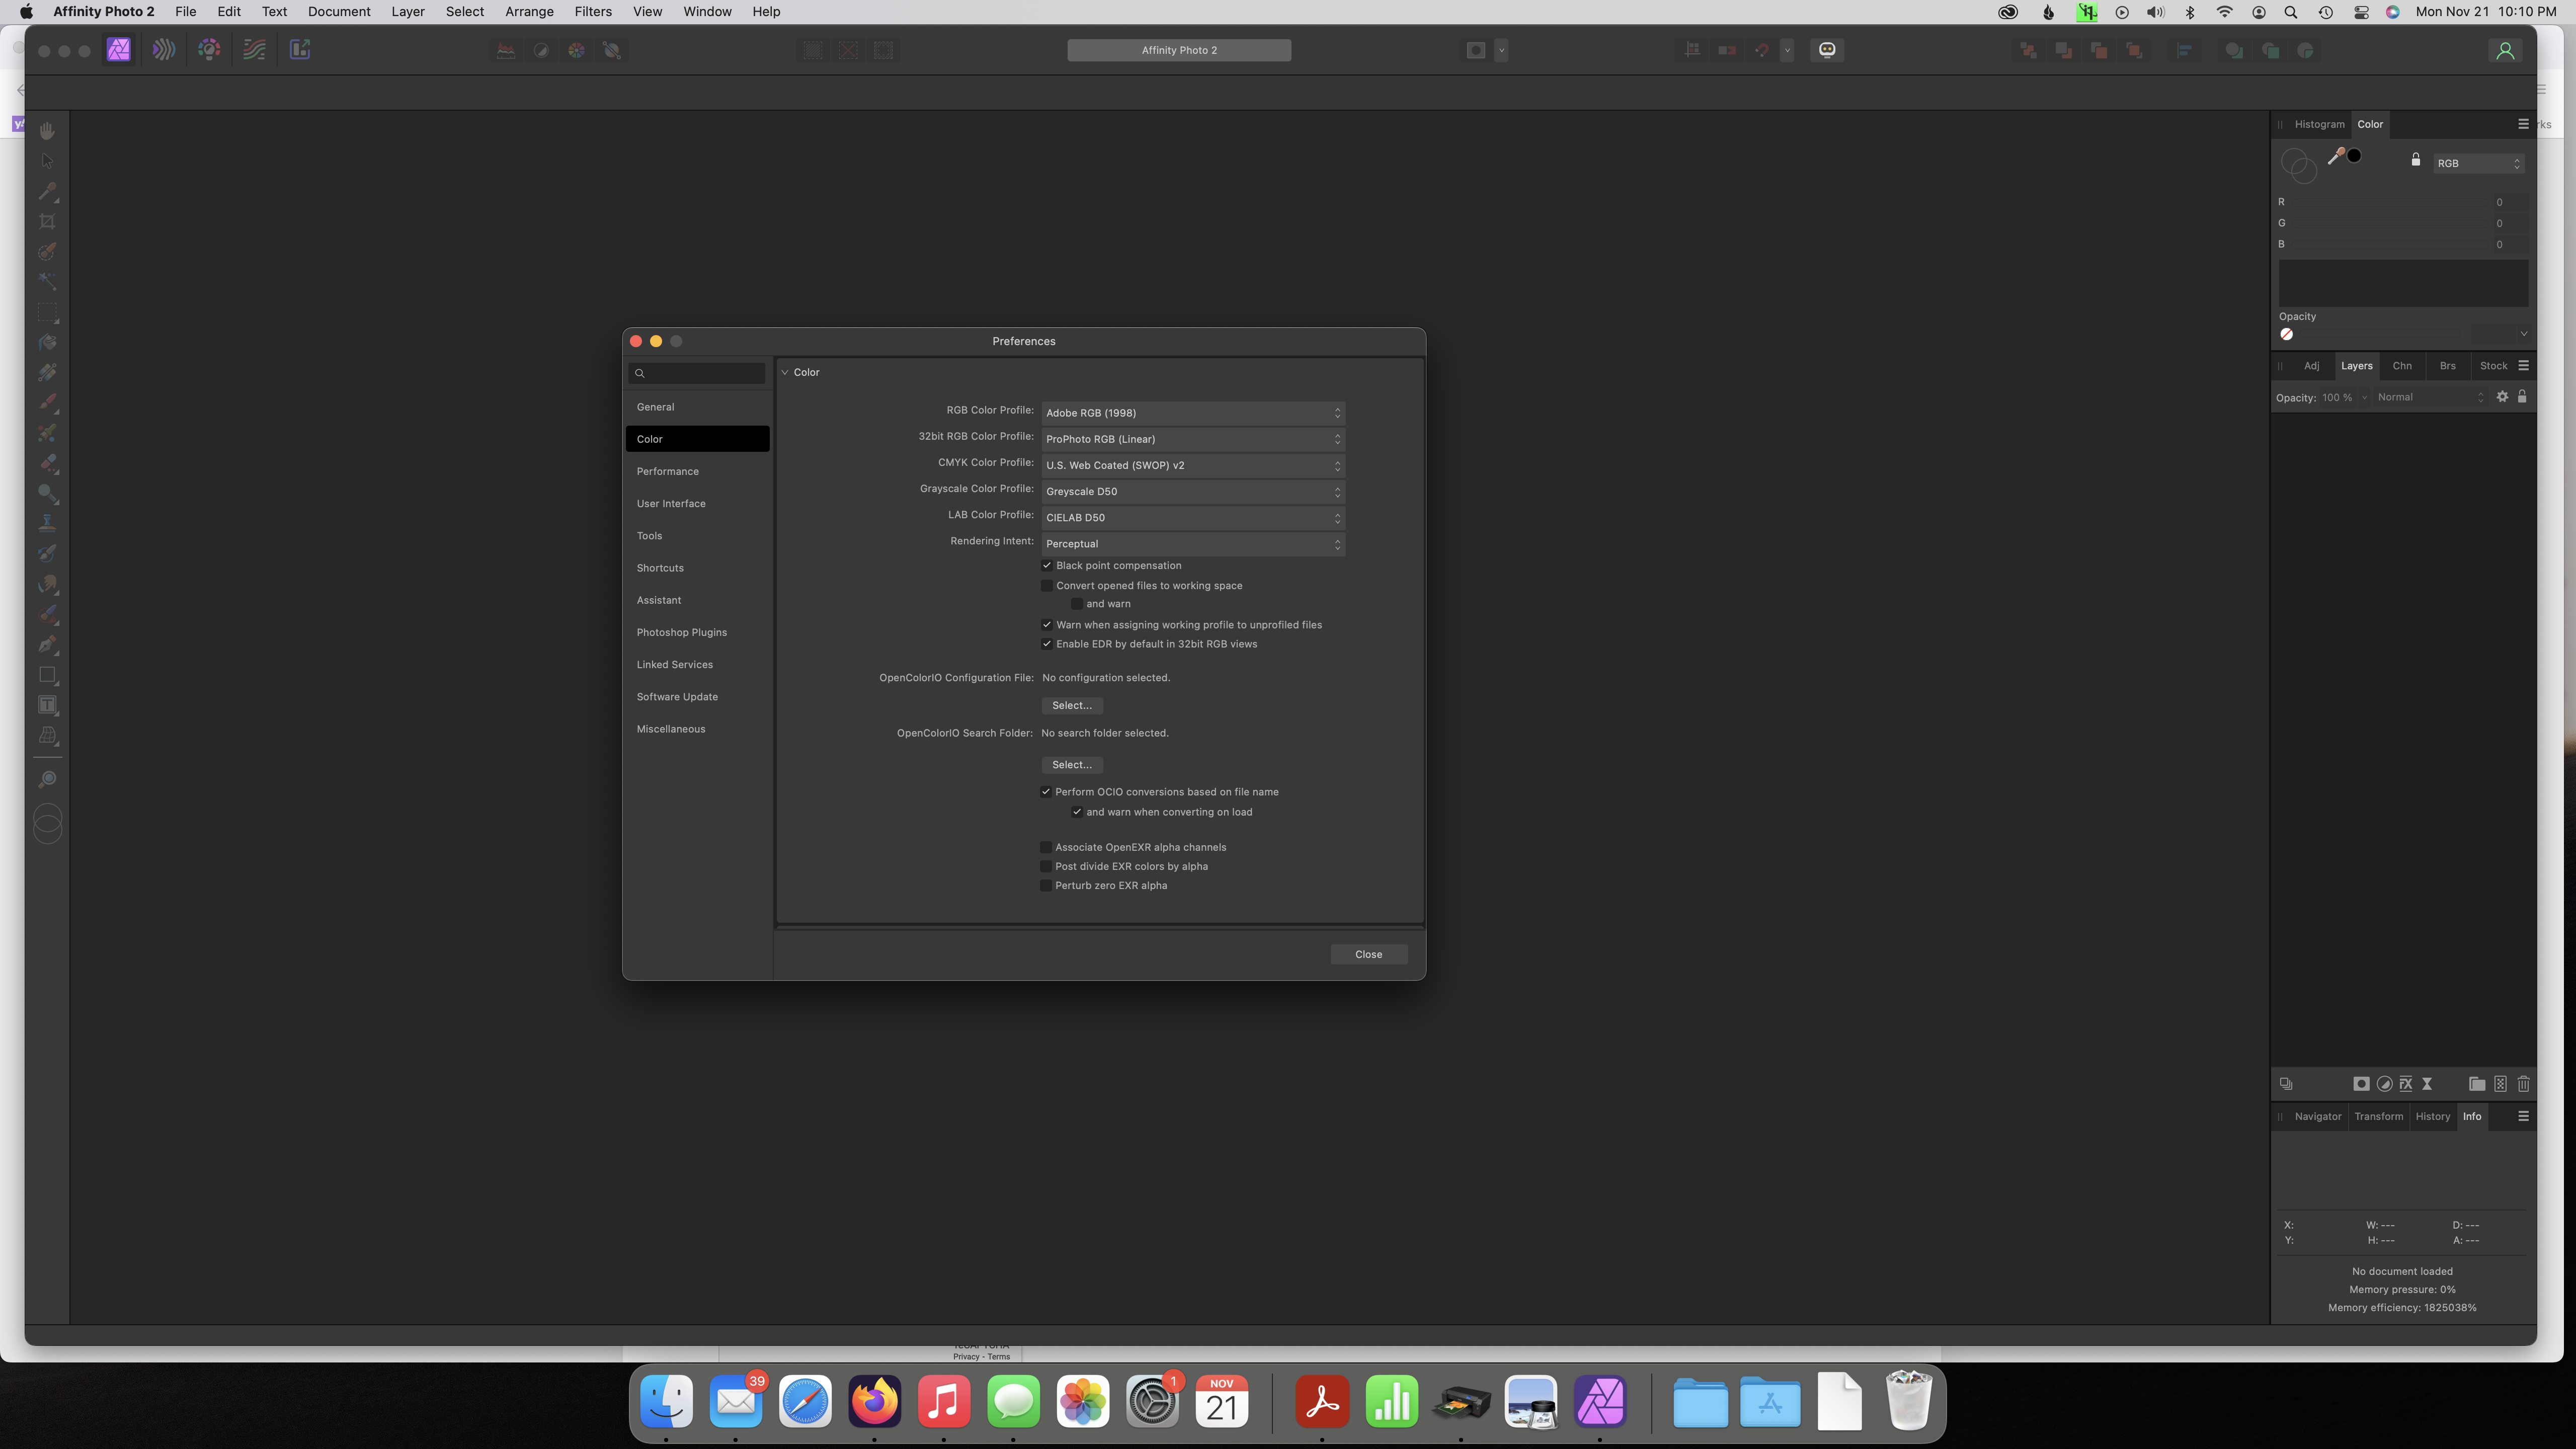Open the 32bit RGB Color Profile dropdown
The height and width of the screenshot is (1449, 2576).
pos(1193,439)
